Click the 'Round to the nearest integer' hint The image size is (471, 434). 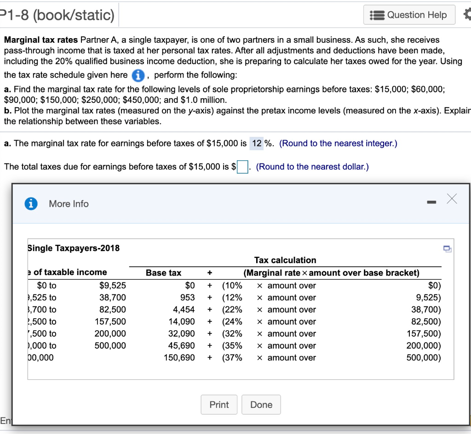(338, 143)
